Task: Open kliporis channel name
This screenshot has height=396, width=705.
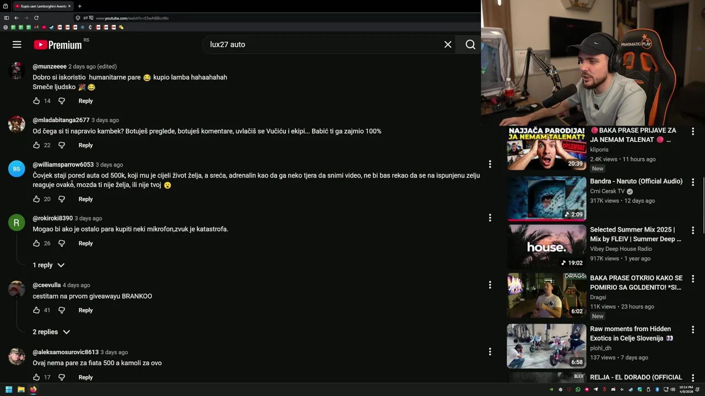Action: pos(599,150)
